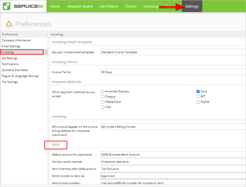Switch to Clients tab

pos(131,6)
